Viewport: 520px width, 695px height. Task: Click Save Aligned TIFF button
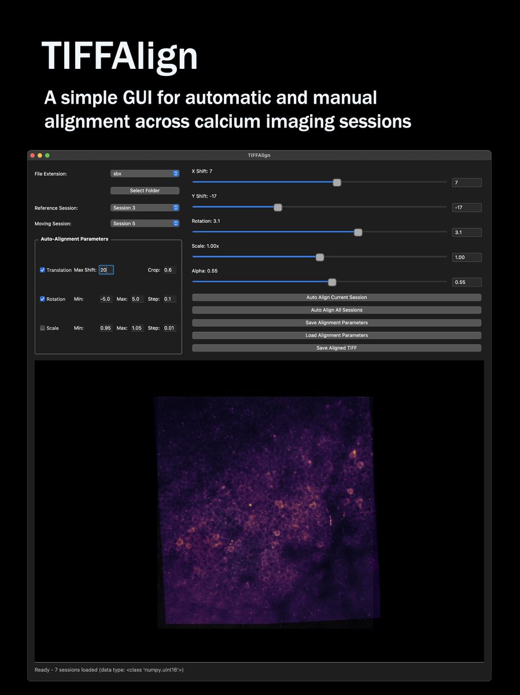click(x=337, y=348)
